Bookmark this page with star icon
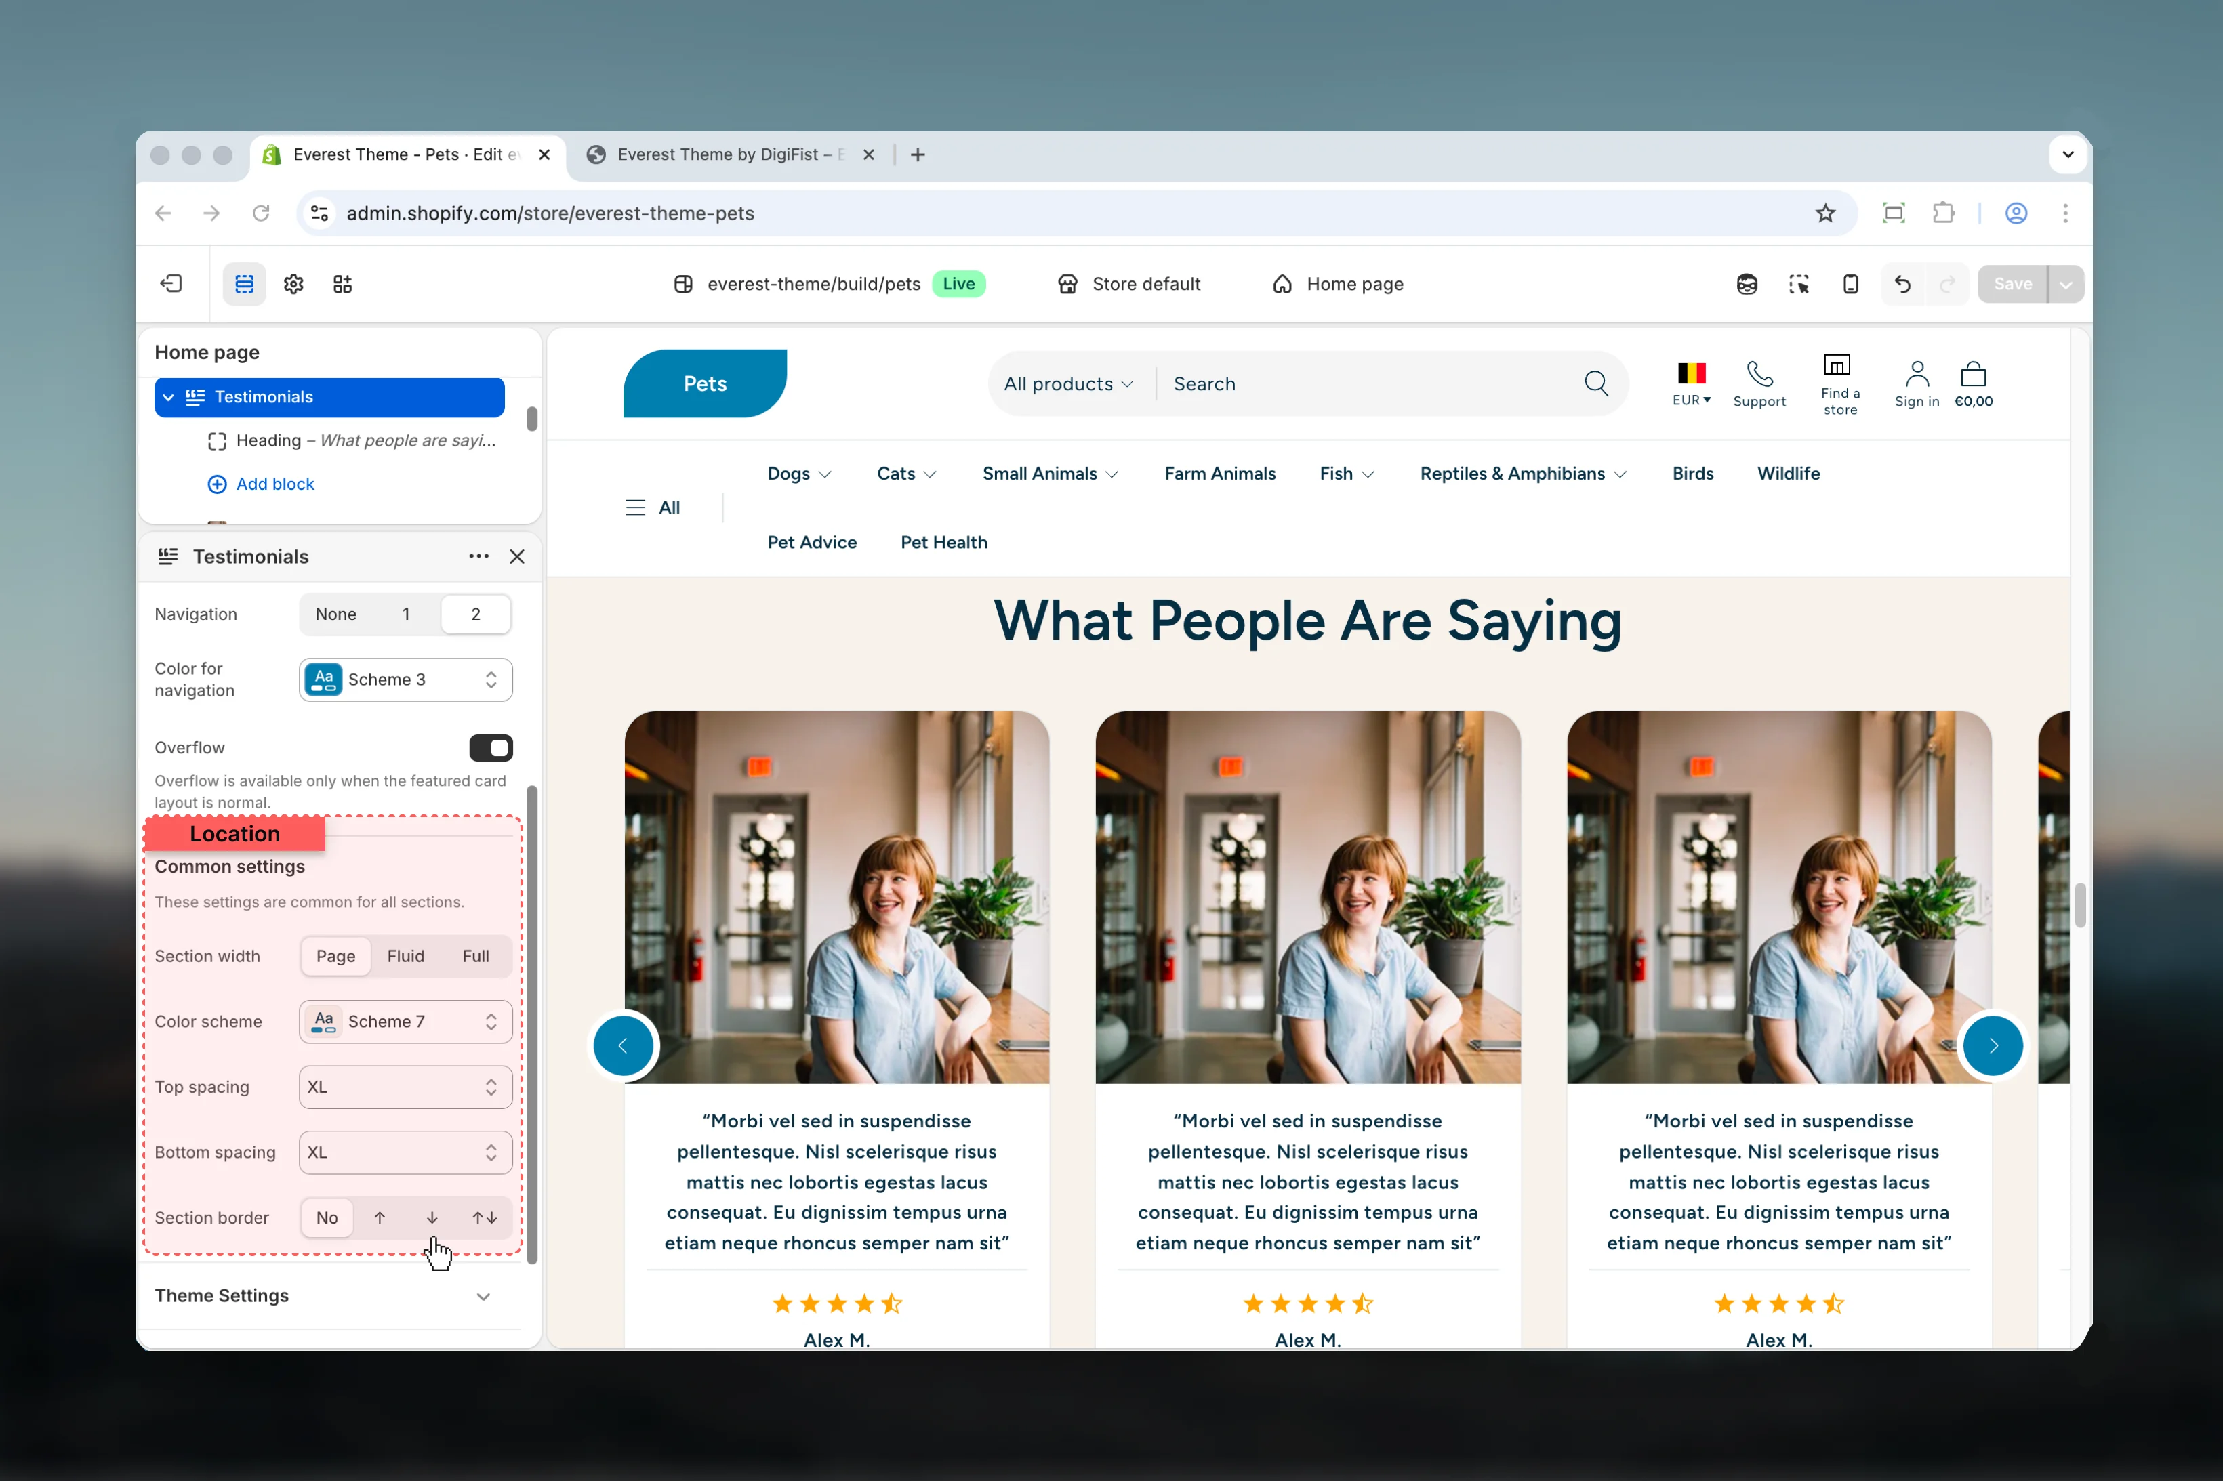Image resolution: width=2223 pixels, height=1481 pixels. pyautogui.click(x=1824, y=213)
